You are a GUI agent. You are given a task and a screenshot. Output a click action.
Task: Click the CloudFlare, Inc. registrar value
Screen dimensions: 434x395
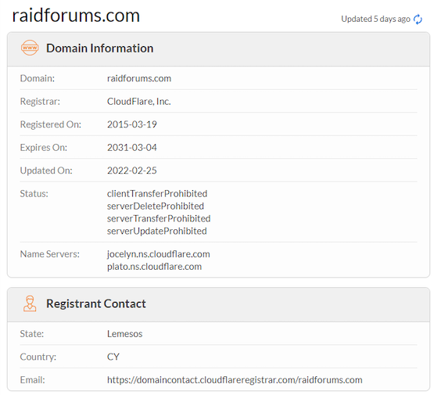point(139,102)
